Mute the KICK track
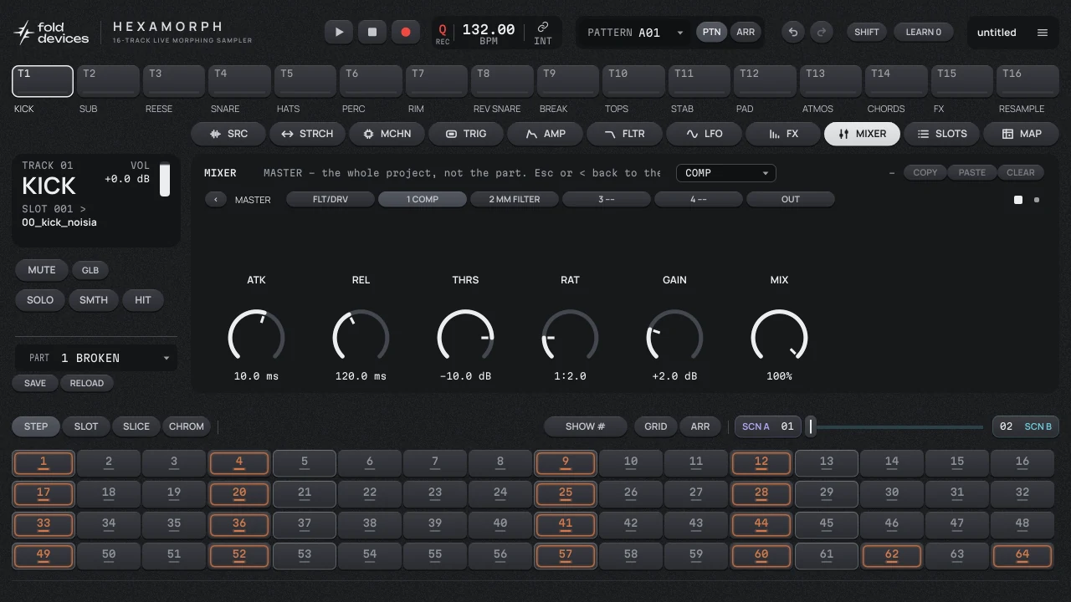Image resolution: width=1071 pixels, height=602 pixels. (41, 270)
